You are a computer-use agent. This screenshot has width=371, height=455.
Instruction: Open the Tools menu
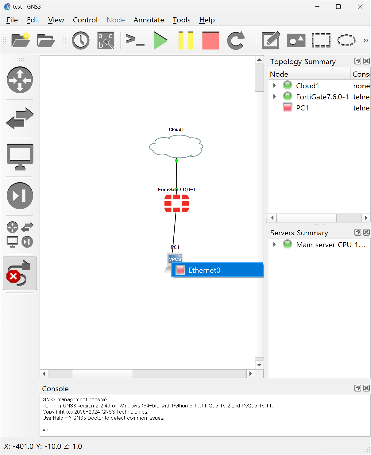(182, 20)
